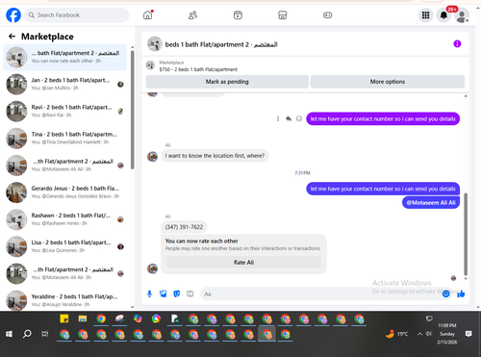React to the message with the emoji icon
This screenshot has height=357, width=481.
tap(299, 118)
